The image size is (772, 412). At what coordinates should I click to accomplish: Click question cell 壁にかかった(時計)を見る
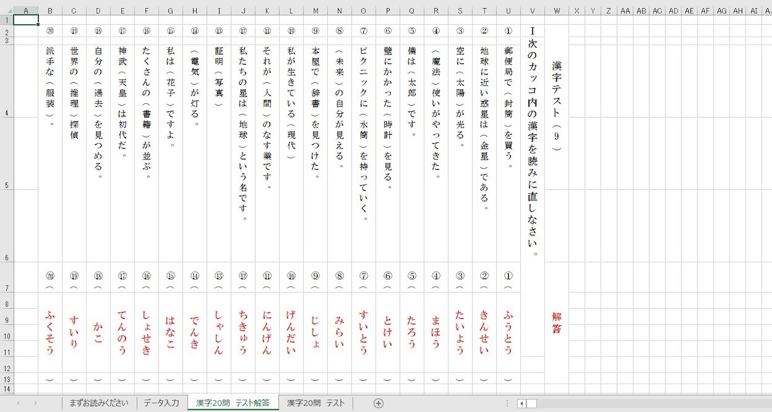click(x=388, y=154)
